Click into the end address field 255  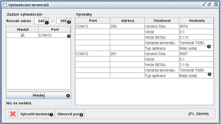click(x=62, y=21)
